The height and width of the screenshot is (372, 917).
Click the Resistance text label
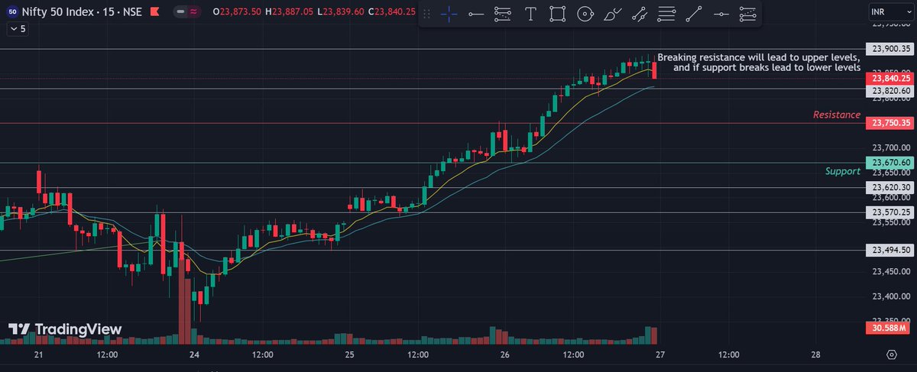point(837,115)
